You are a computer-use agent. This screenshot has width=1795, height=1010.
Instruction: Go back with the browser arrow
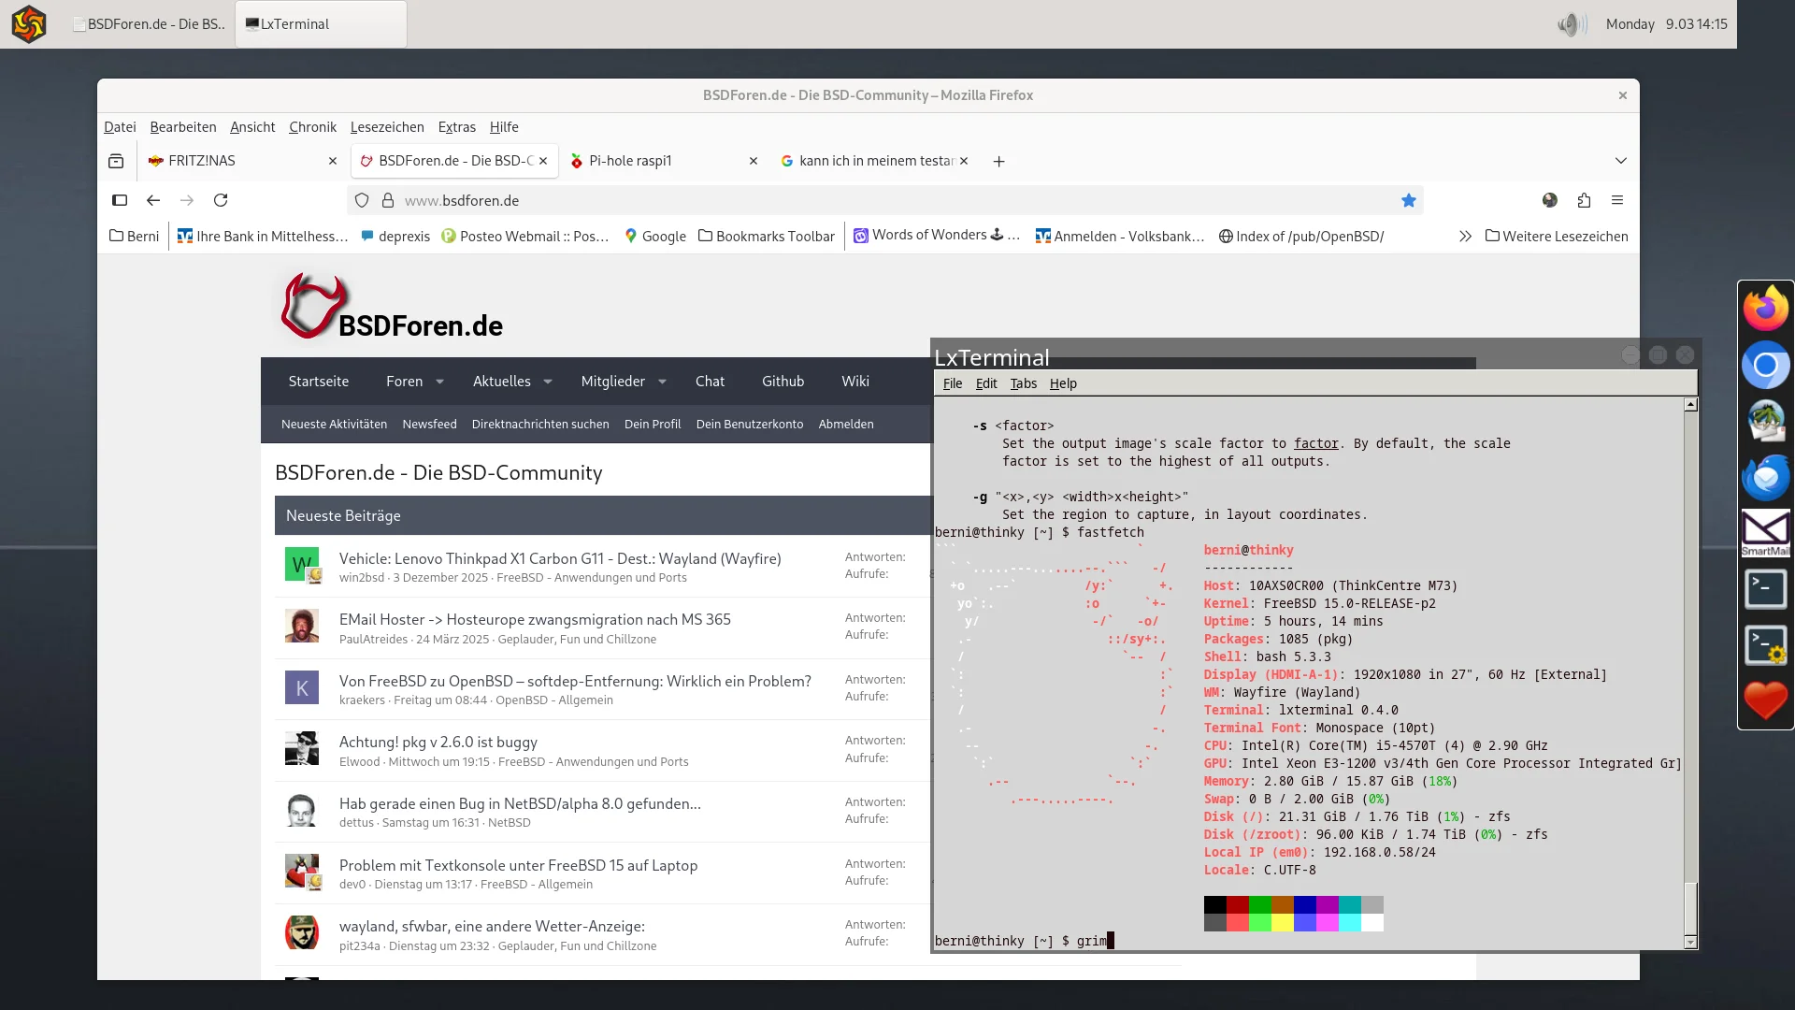(153, 200)
